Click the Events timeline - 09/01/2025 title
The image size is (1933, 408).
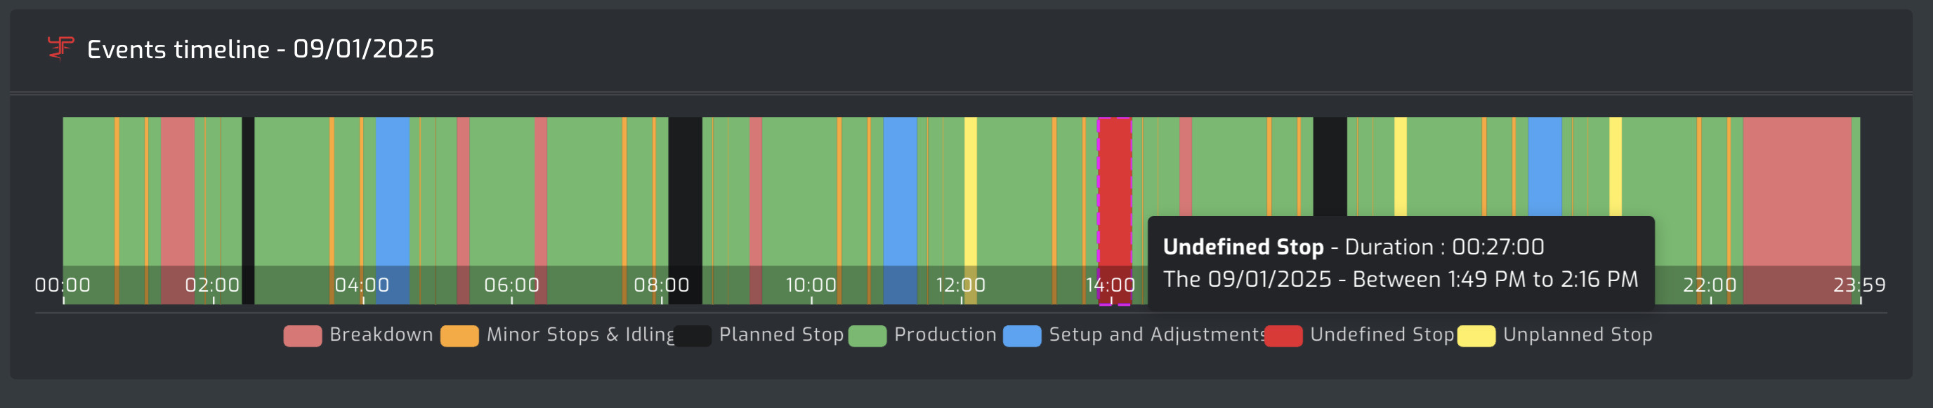261,49
